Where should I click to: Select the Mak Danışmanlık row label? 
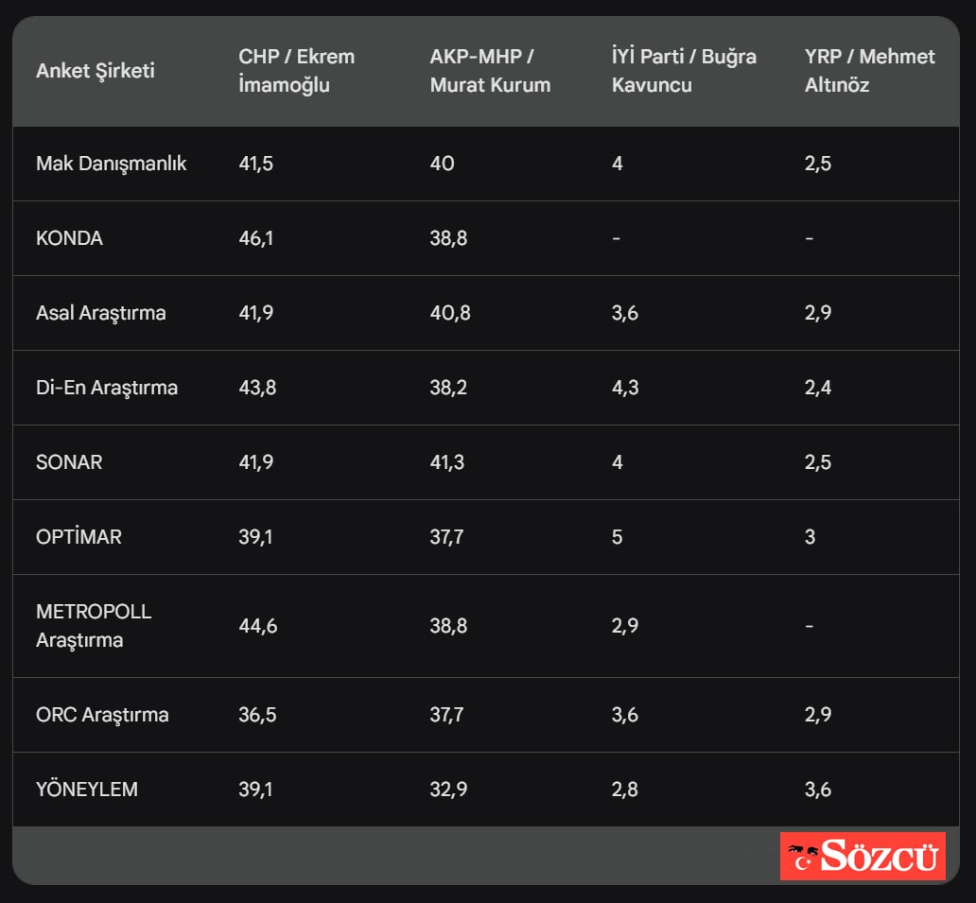(x=112, y=164)
